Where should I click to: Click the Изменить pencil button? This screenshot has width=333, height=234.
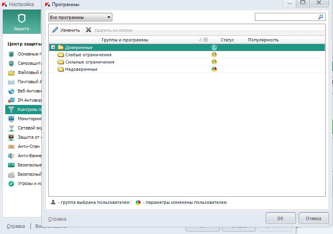(66, 30)
